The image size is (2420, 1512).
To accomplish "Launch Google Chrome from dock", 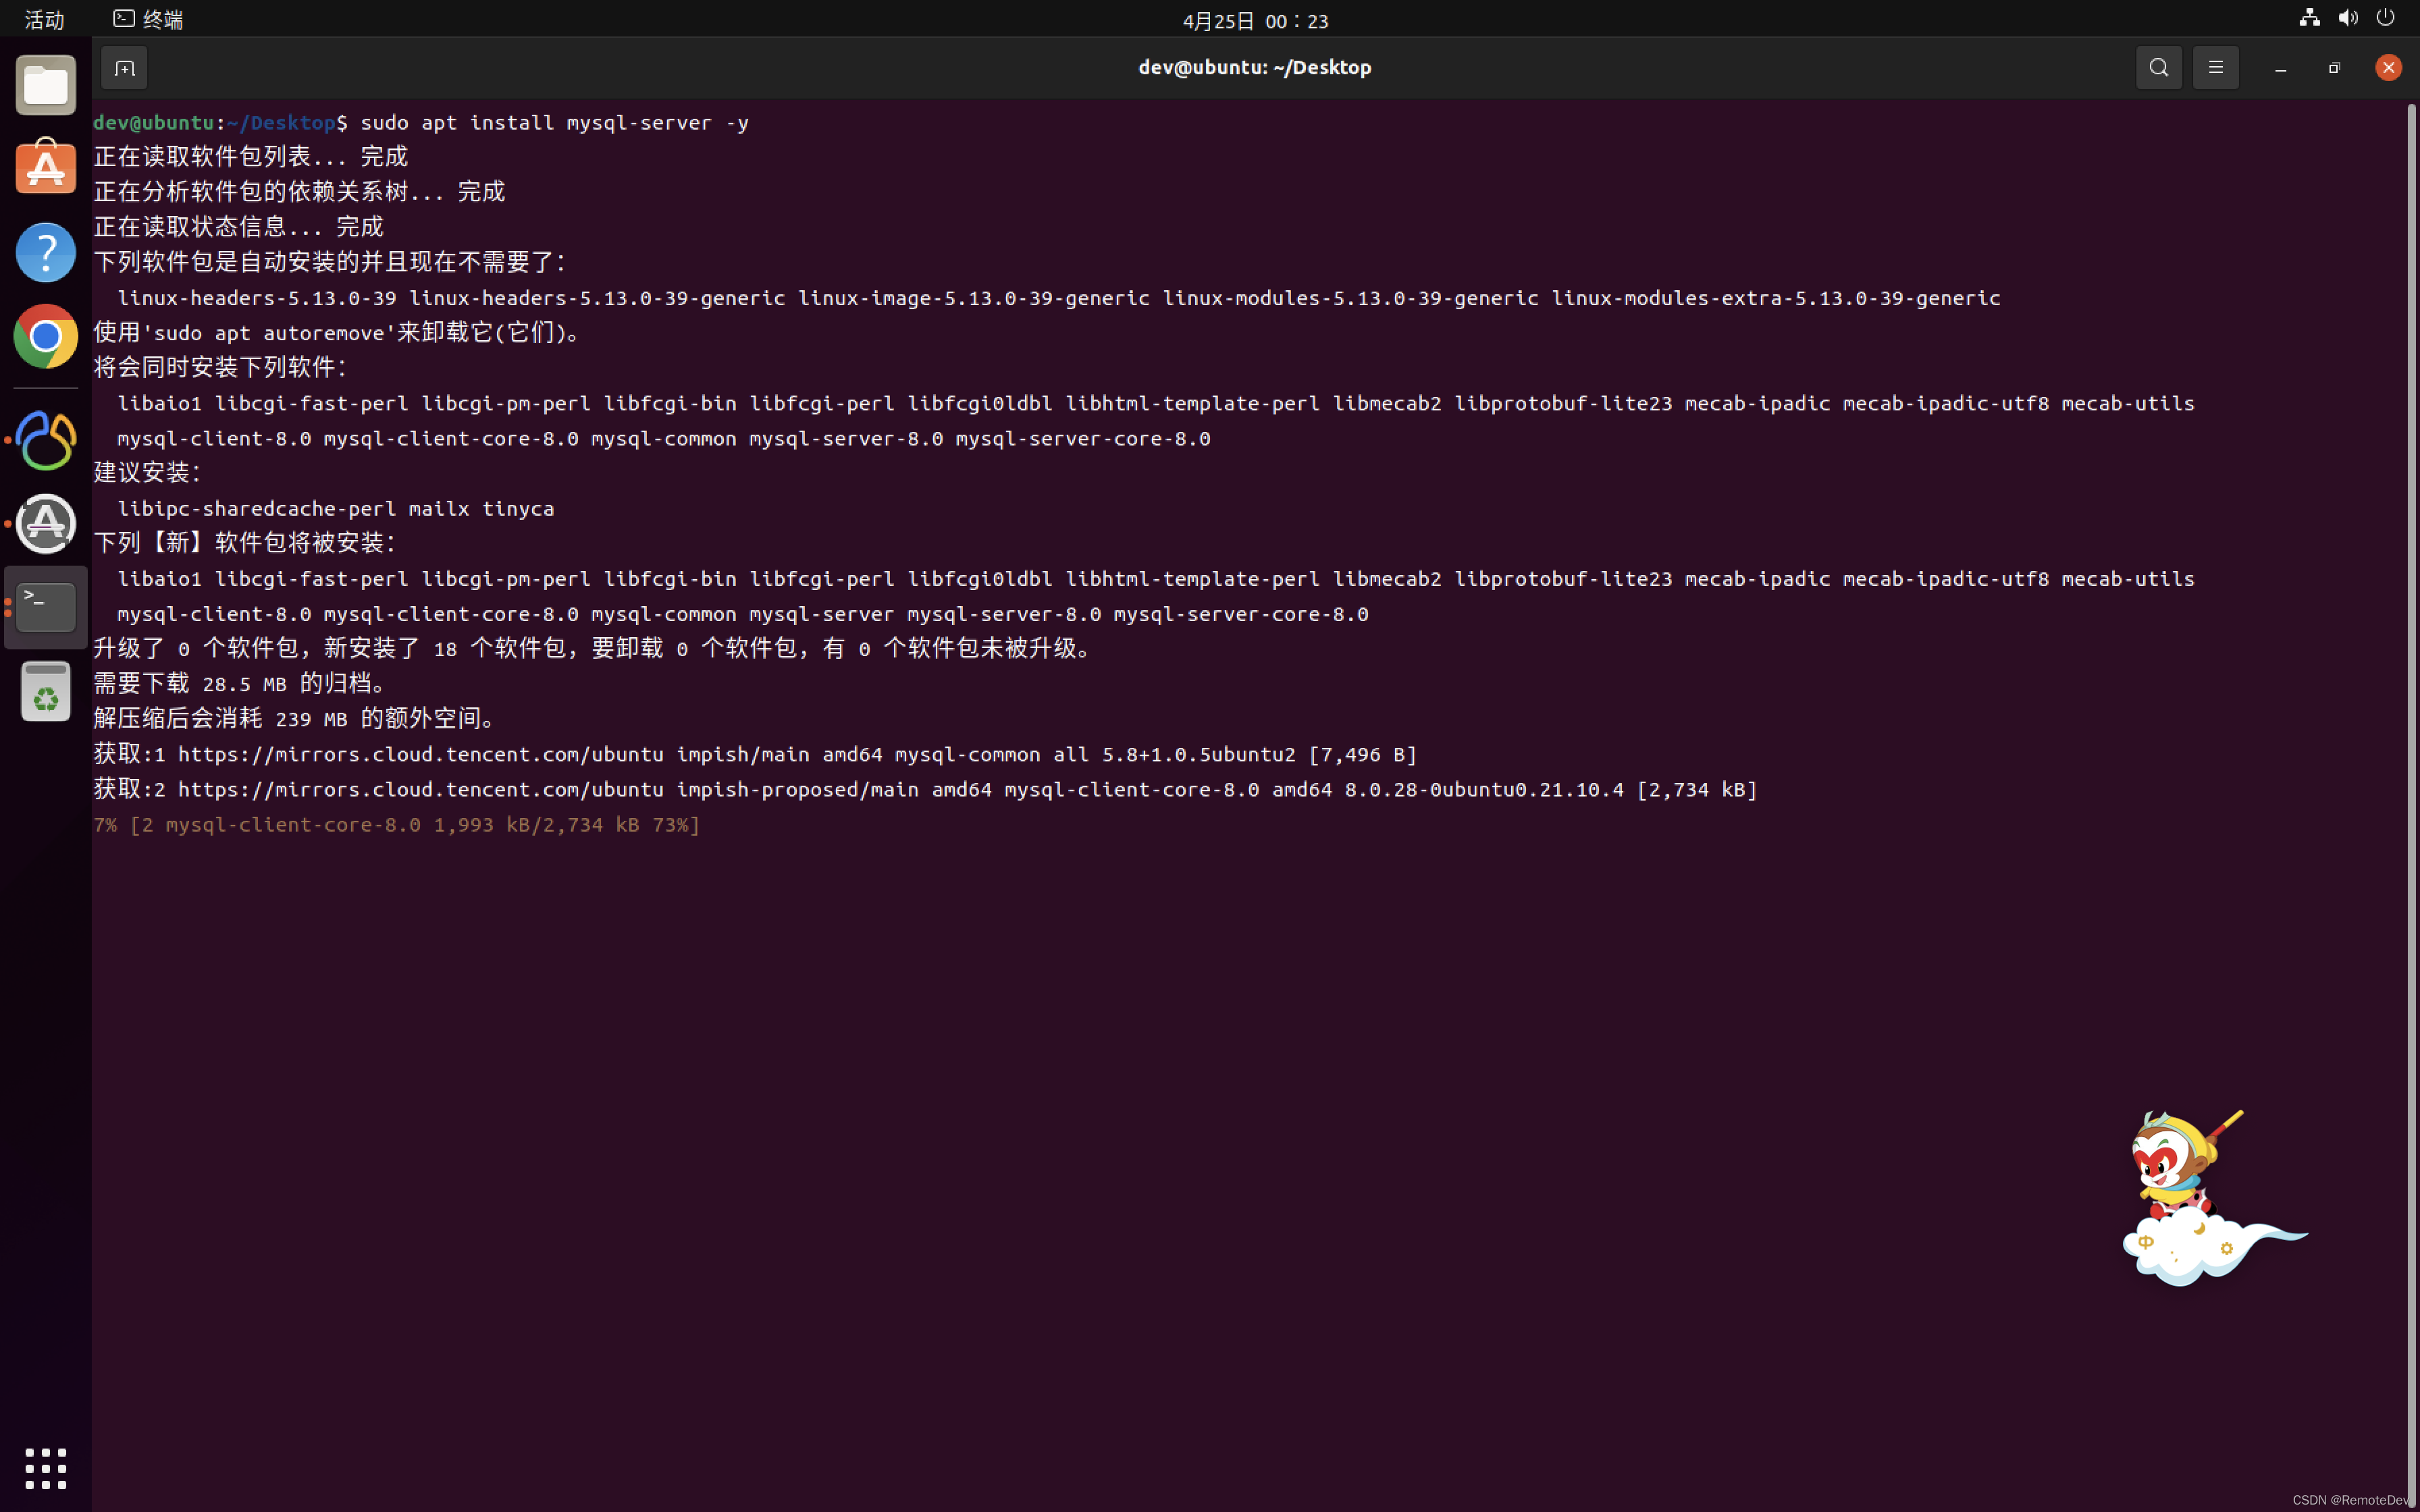I will 46,336.
